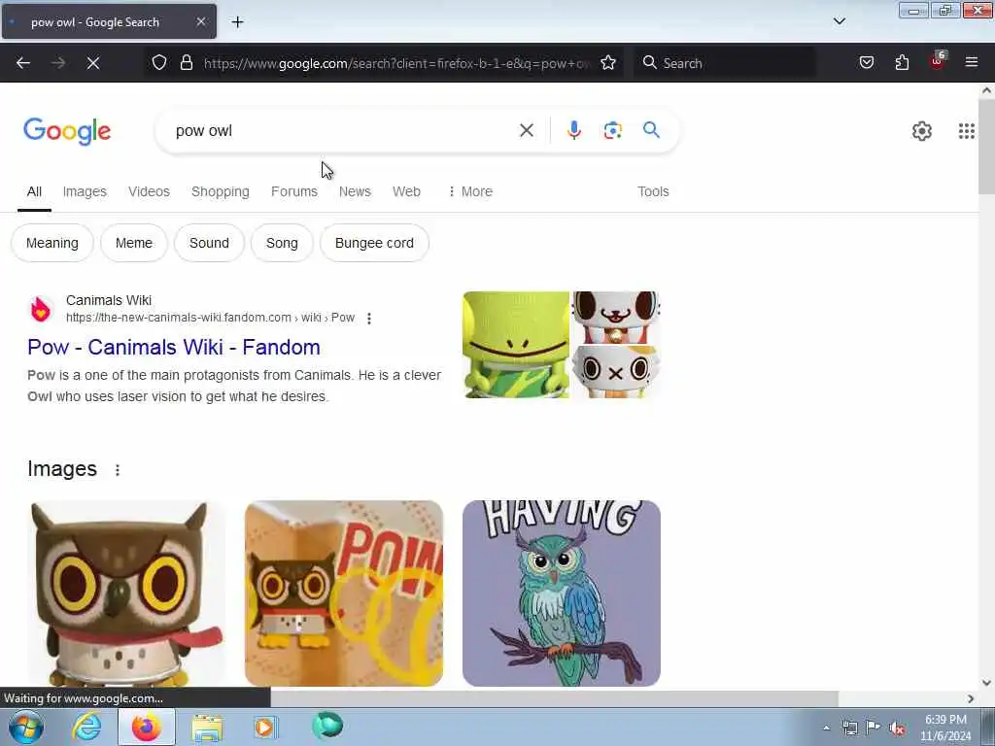Image resolution: width=995 pixels, height=746 pixels.
Task: Launch Internet Explorer from taskbar
Action: coord(86,727)
